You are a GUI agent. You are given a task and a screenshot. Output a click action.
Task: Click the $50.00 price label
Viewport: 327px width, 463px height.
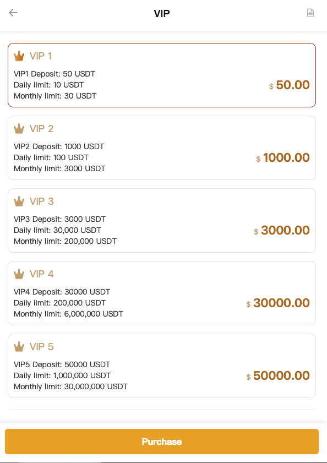tap(289, 85)
